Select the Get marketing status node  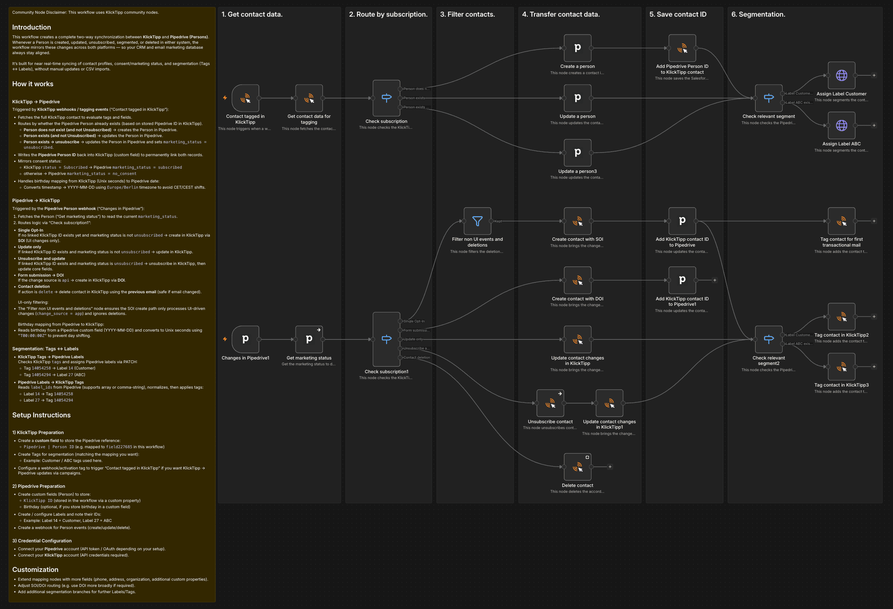tap(309, 339)
